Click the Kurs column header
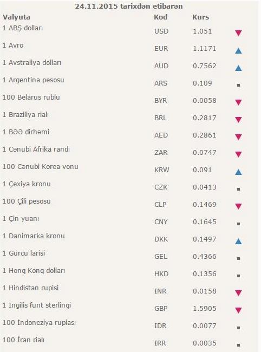 [201, 17]
